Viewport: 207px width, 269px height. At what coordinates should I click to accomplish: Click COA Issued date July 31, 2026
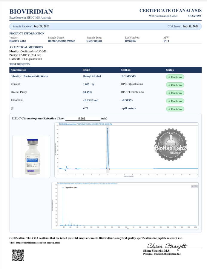190,26
